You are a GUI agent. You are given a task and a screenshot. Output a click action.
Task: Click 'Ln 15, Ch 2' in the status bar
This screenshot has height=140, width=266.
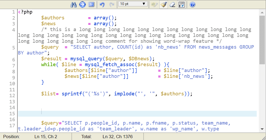pos(46,137)
